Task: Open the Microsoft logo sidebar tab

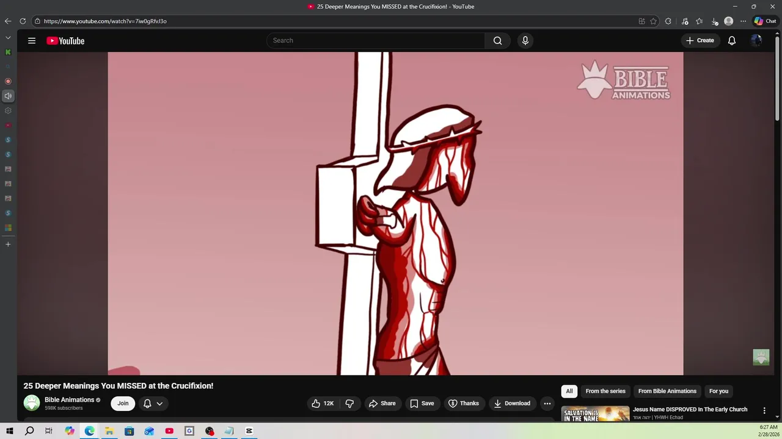Action: 8,228
